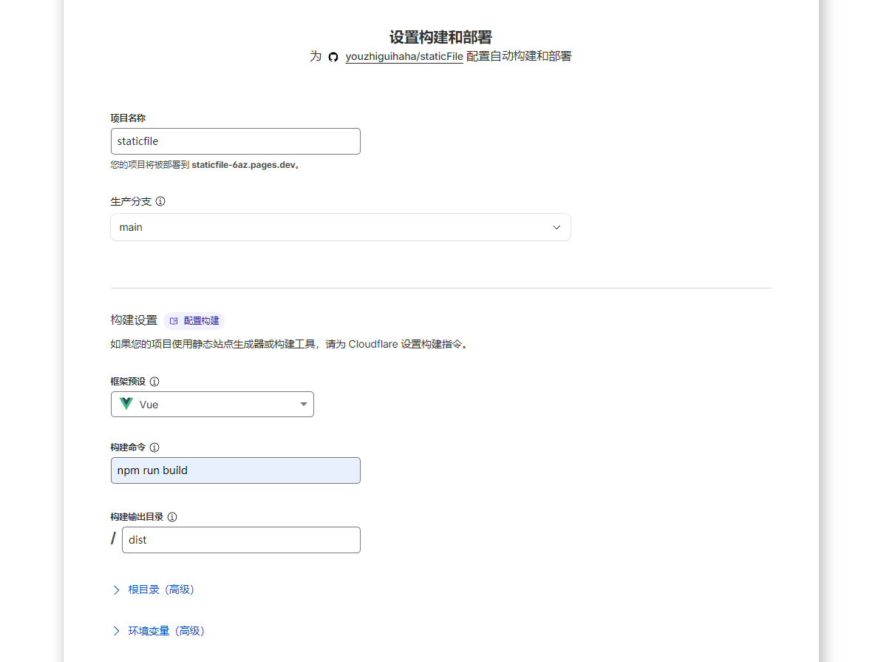Click the chevron arrow beside 根目录（高级）
Viewport: 895px width, 662px height.
tap(116, 590)
